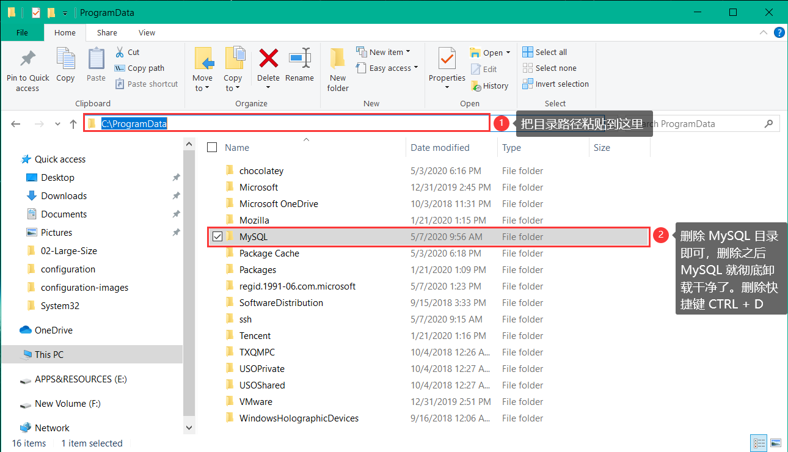The image size is (788, 452).
Task: Toggle the select-all checkbox in header
Action: pos(212,147)
